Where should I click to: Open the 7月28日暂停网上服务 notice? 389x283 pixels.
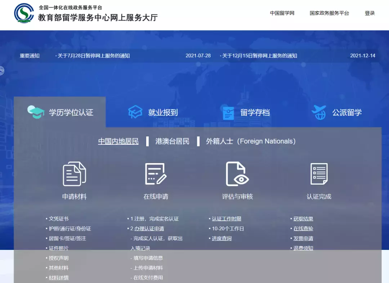point(94,55)
